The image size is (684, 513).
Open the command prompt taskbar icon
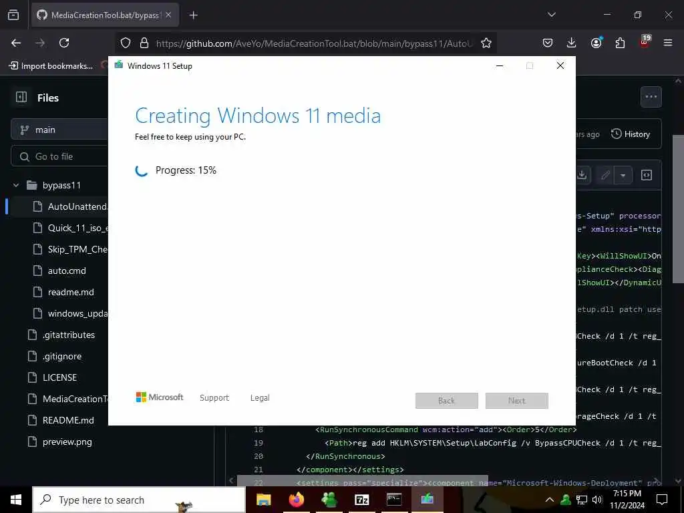point(394,500)
